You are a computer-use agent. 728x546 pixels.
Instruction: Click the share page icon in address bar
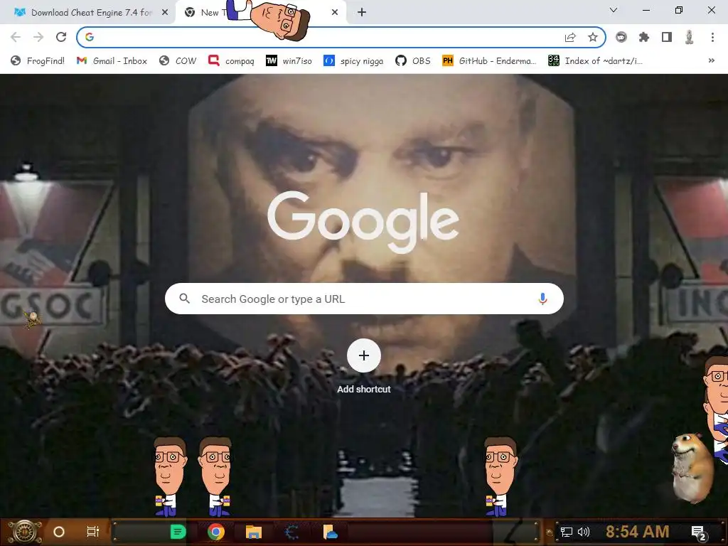point(570,37)
